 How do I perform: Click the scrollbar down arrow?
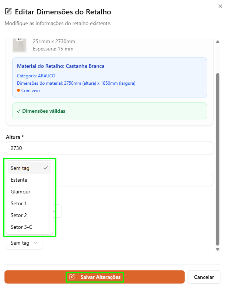[x=217, y=249]
